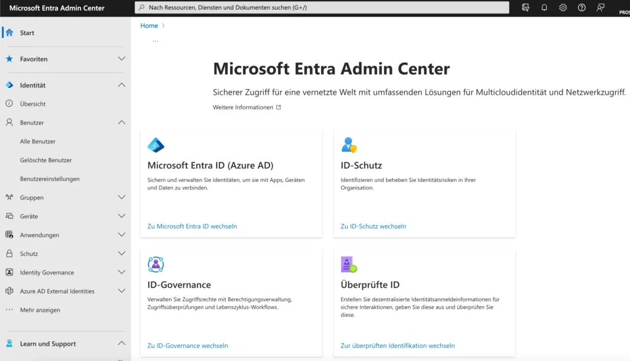
Task: Click the Identität diamond icon
Action: click(x=9, y=85)
